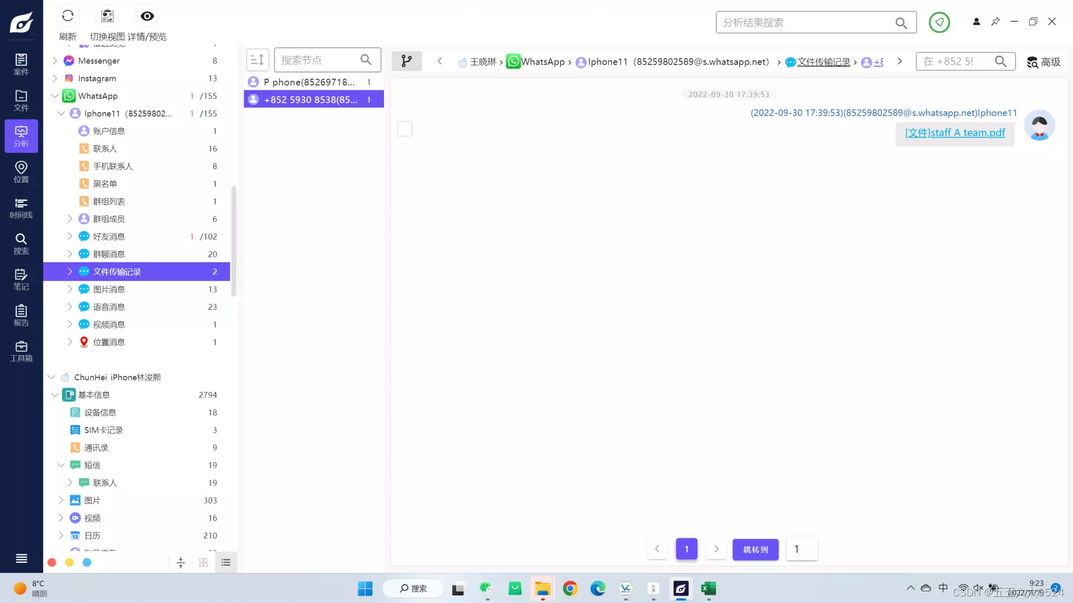Open the staff A team.pdf file link
The height and width of the screenshot is (603, 1073).
(x=955, y=133)
